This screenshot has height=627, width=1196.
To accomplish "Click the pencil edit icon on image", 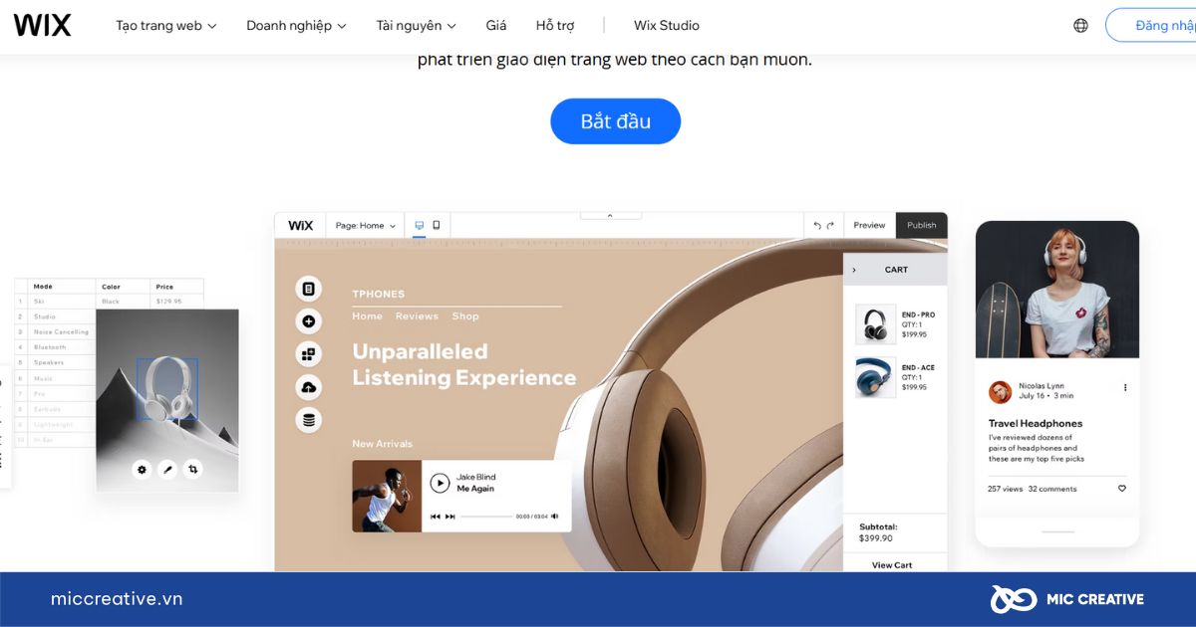I will [x=167, y=469].
